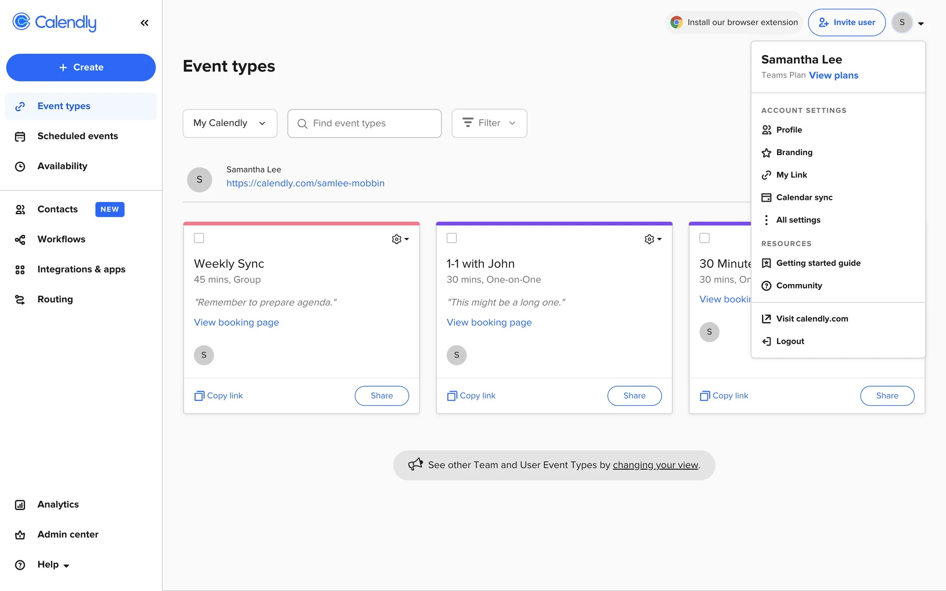Click Integrations & apps grid icon
The width and height of the screenshot is (946, 591).
pyautogui.click(x=20, y=269)
